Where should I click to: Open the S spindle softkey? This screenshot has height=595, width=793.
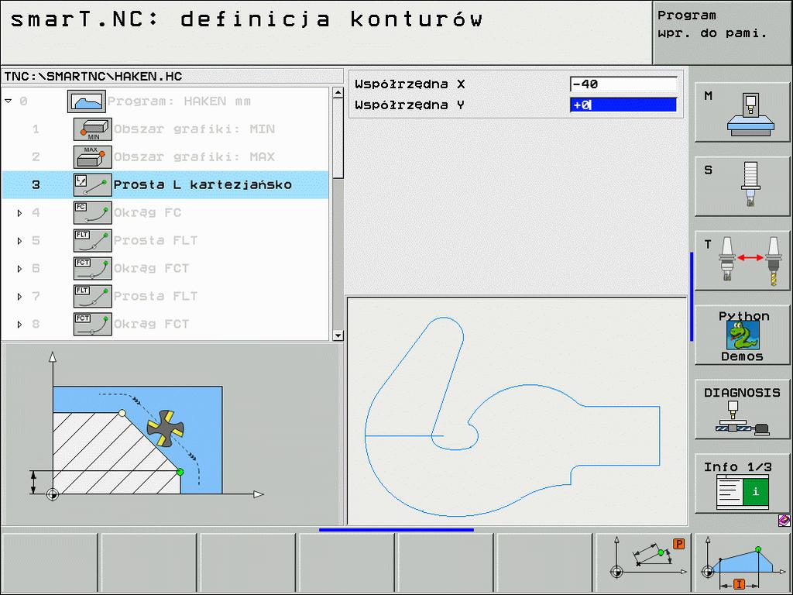click(x=742, y=186)
